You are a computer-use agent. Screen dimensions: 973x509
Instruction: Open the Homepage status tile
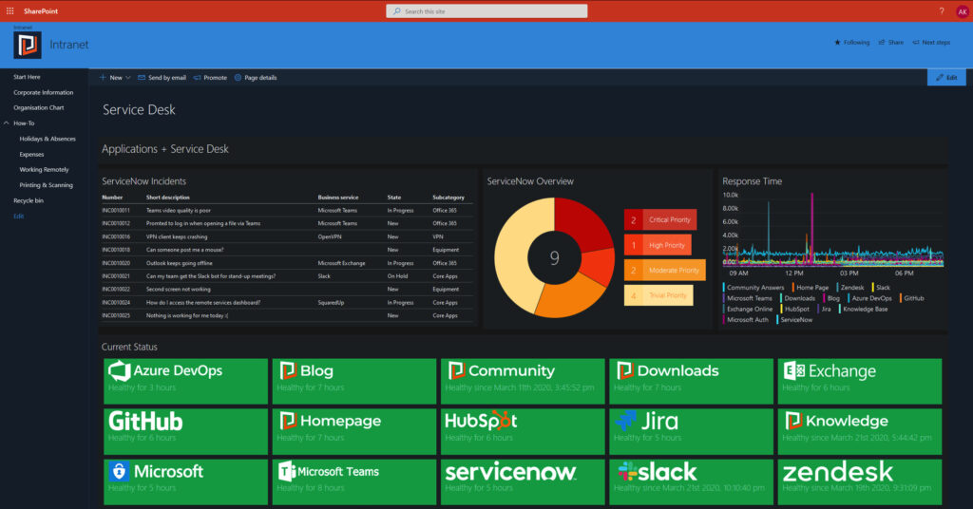tap(354, 431)
